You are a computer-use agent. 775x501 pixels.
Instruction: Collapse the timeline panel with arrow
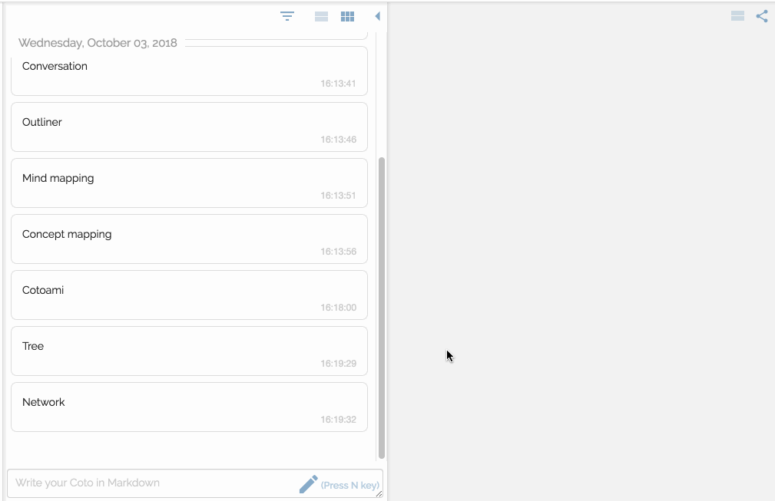point(378,16)
